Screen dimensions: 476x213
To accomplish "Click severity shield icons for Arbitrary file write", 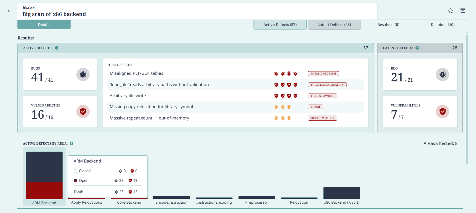I will click(286, 96).
